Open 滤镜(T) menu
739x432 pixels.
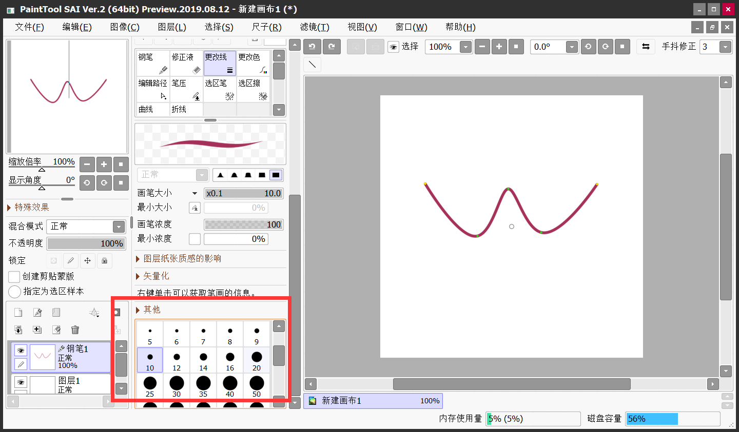point(315,27)
